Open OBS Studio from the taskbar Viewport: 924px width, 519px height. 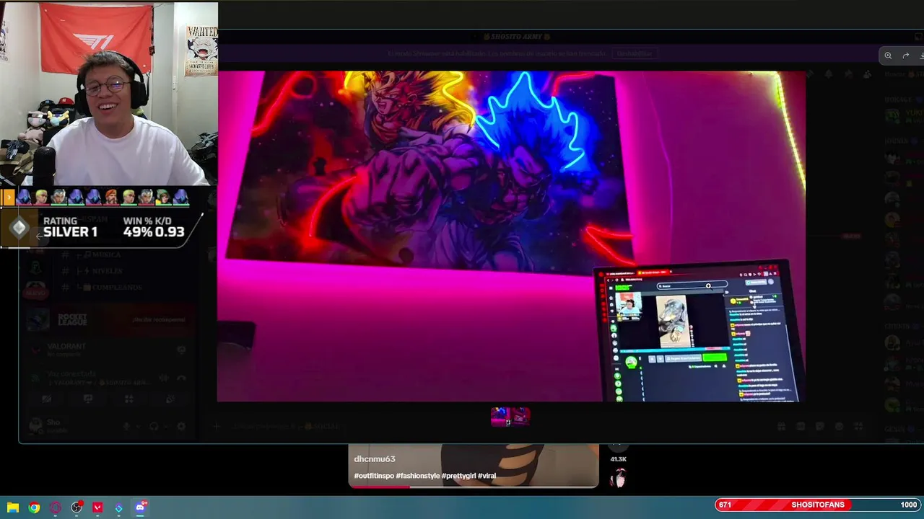(77, 507)
